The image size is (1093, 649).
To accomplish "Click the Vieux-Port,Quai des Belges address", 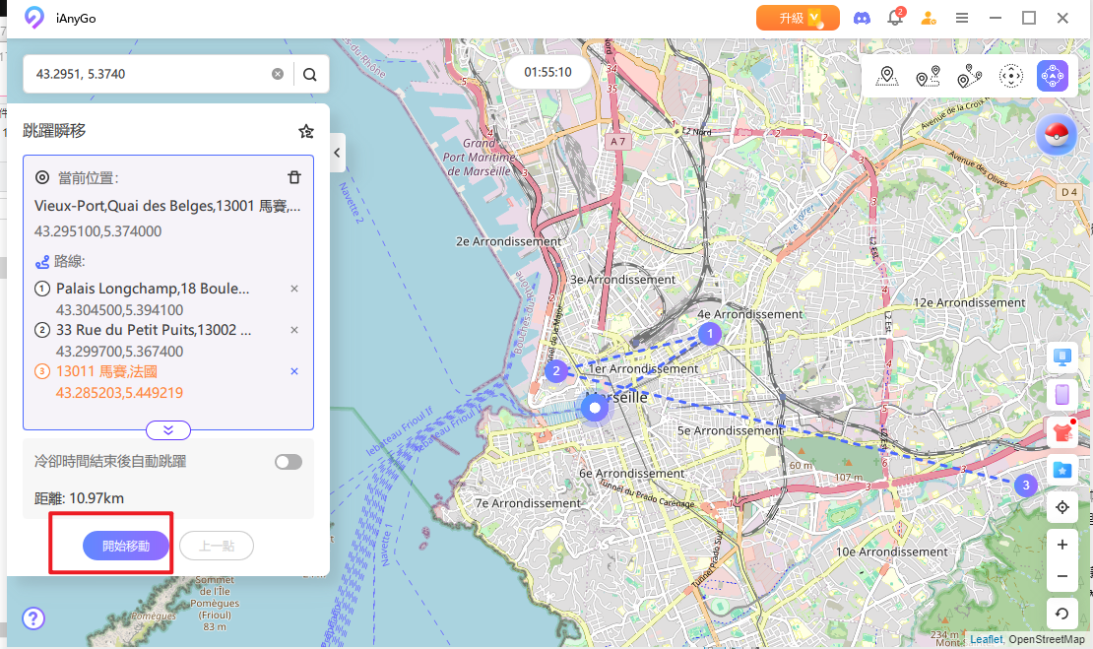I will tap(167, 206).
